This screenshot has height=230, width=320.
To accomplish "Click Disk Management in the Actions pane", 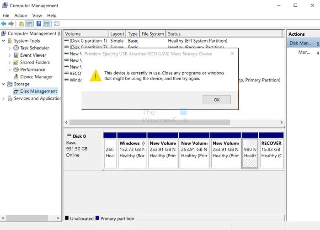I will coord(304,43).
